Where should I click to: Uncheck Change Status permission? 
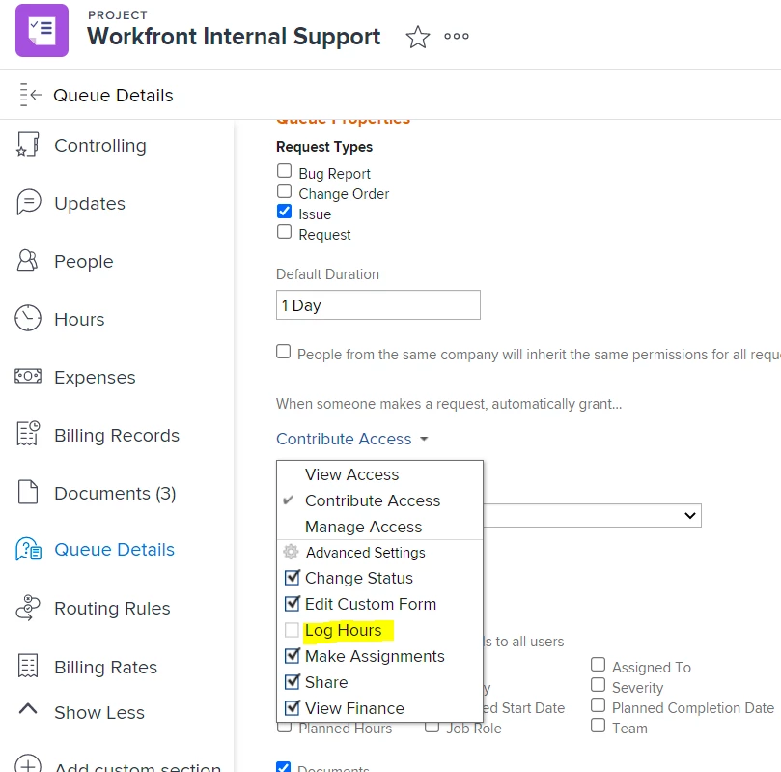click(292, 578)
